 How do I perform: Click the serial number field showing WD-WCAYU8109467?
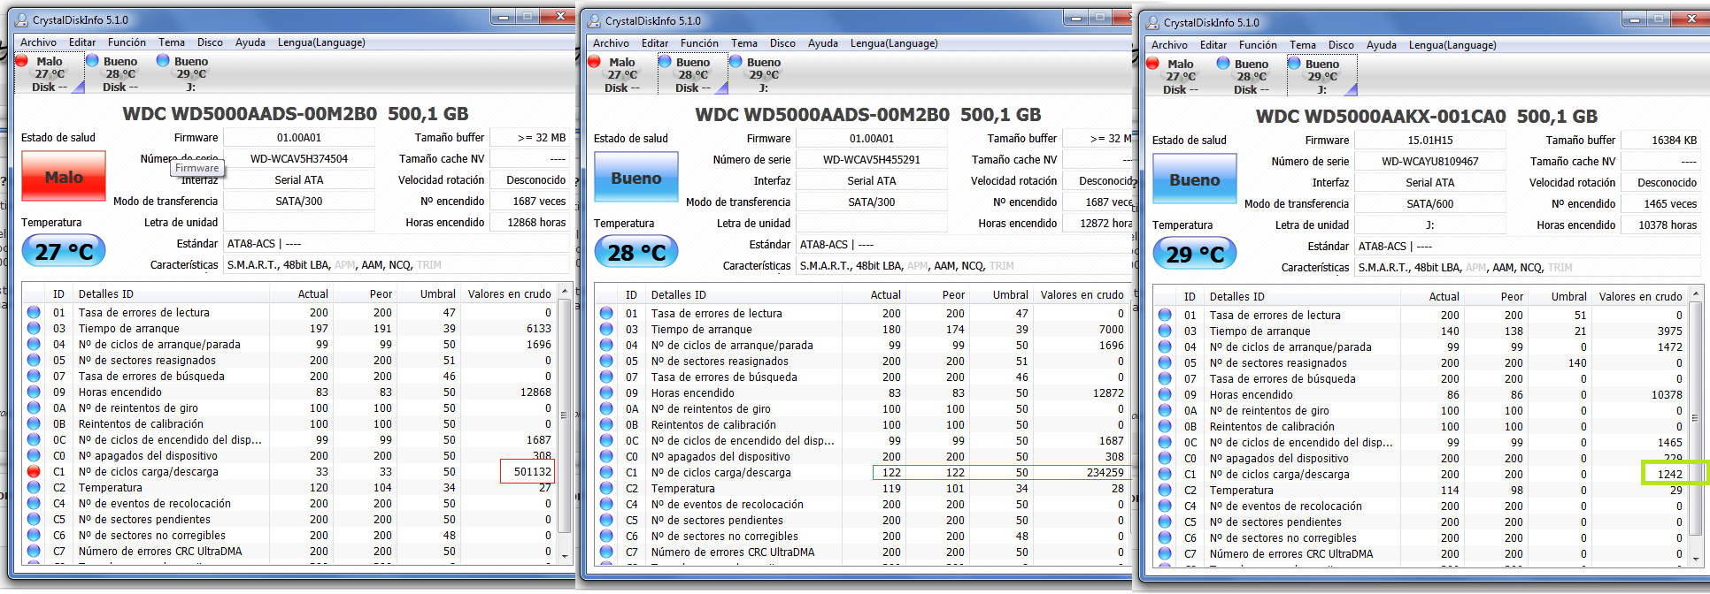[x=1429, y=162]
